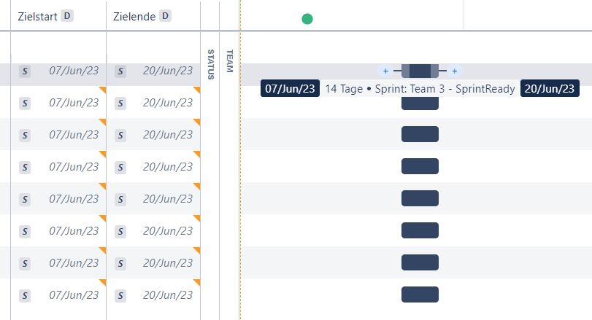
Task: Click the green release marker dot
Action: 307,19
